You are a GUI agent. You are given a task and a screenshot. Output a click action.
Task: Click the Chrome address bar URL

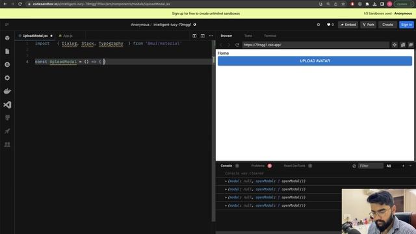point(101,4)
